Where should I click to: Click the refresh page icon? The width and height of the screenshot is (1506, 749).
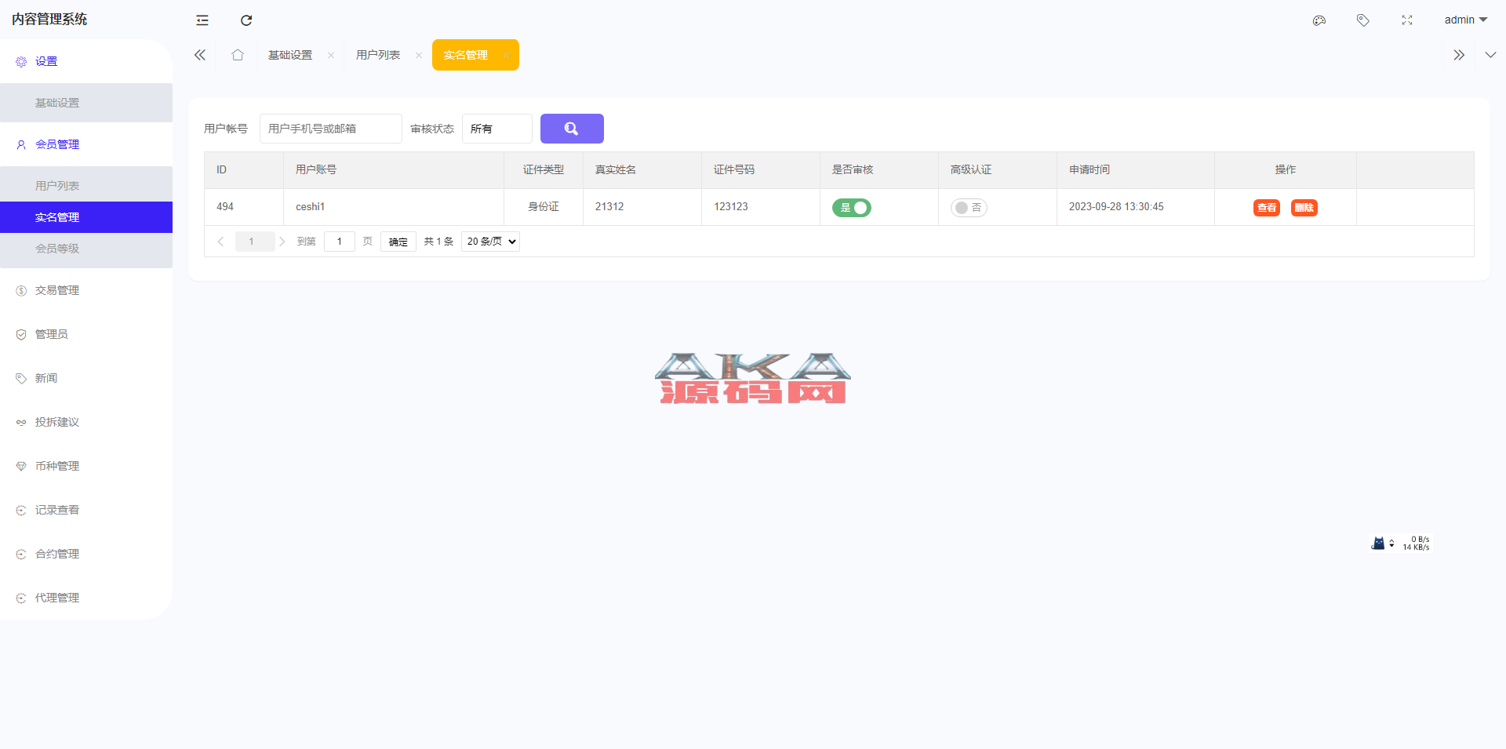[246, 20]
